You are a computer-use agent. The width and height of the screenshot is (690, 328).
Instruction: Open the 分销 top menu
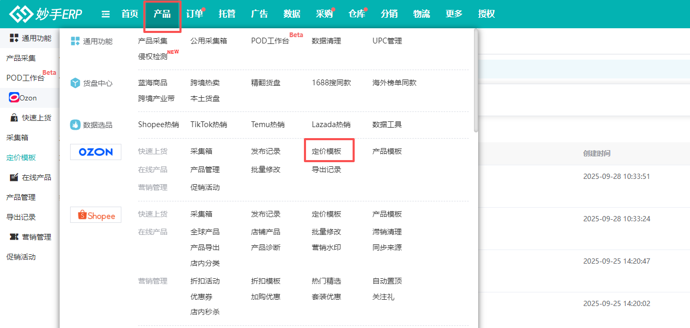click(x=389, y=14)
